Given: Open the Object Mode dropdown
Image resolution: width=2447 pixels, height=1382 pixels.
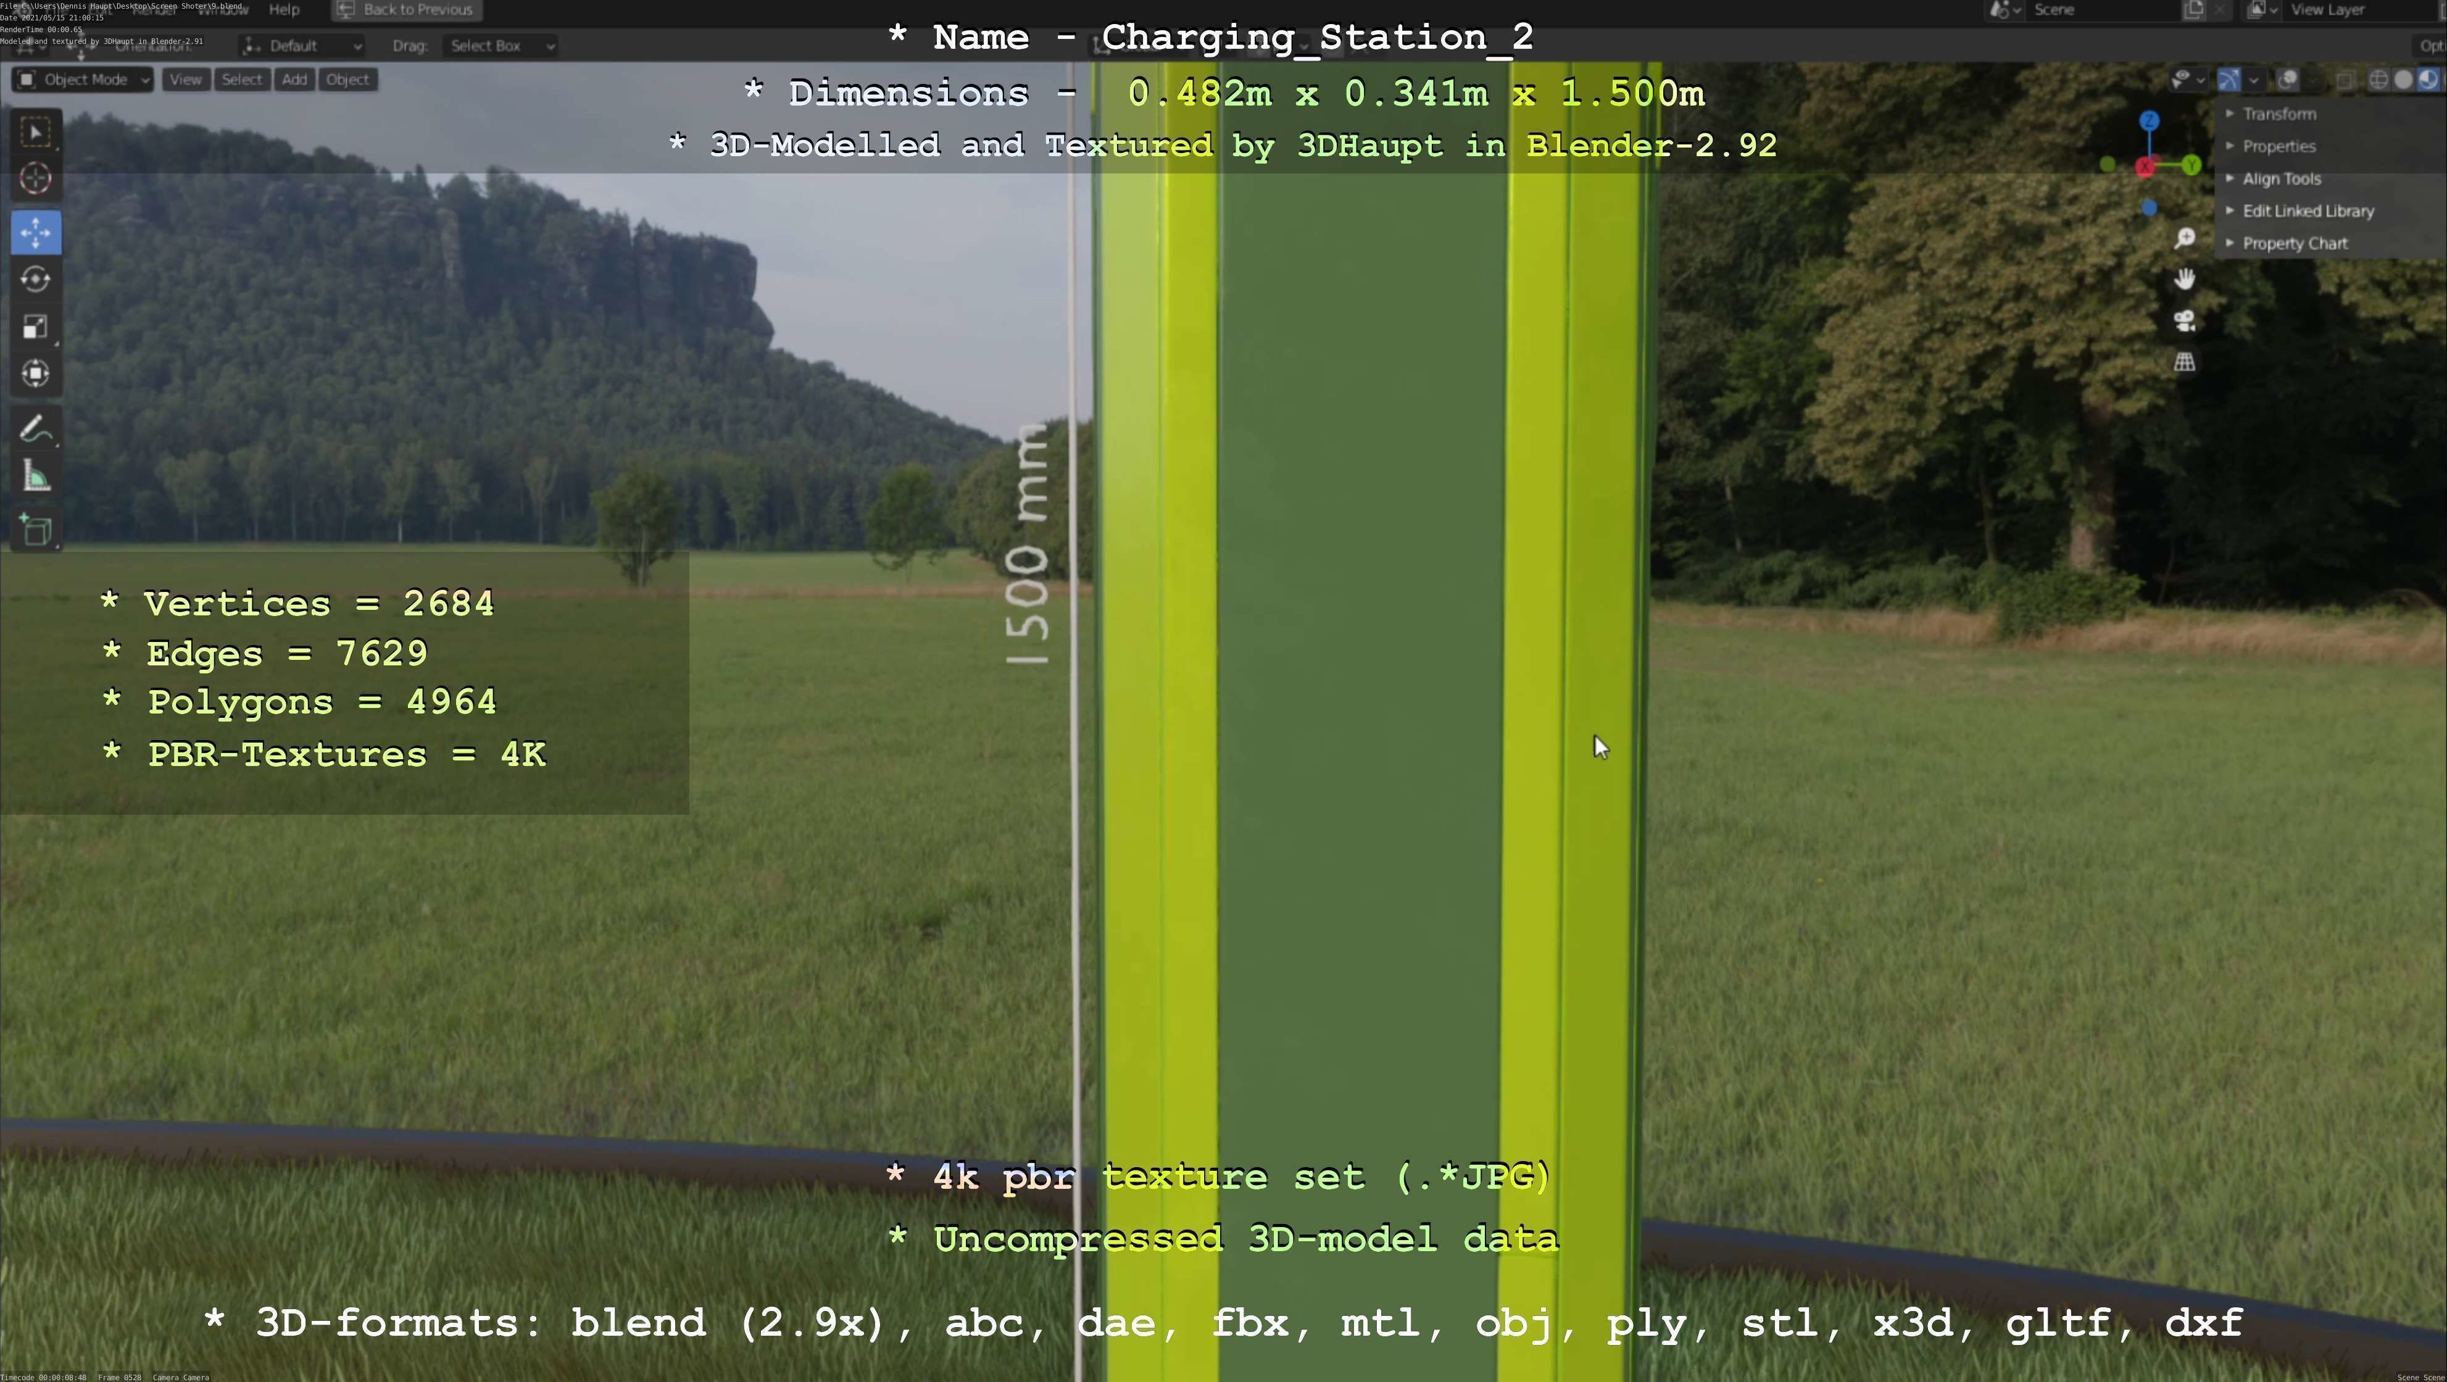Looking at the screenshot, I should pos(83,80).
